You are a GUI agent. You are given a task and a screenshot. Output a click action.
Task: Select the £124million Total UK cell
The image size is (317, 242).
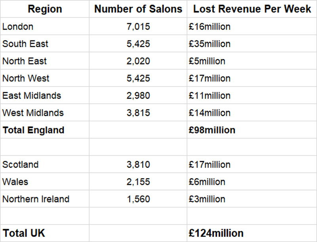click(x=216, y=233)
